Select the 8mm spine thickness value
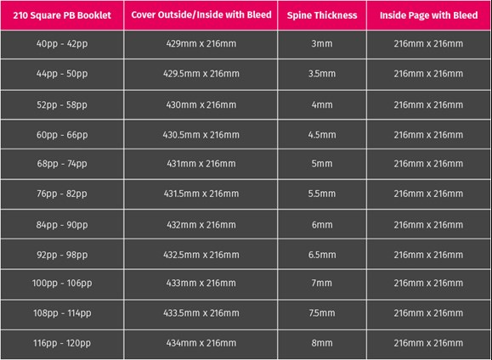 (322, 343)
